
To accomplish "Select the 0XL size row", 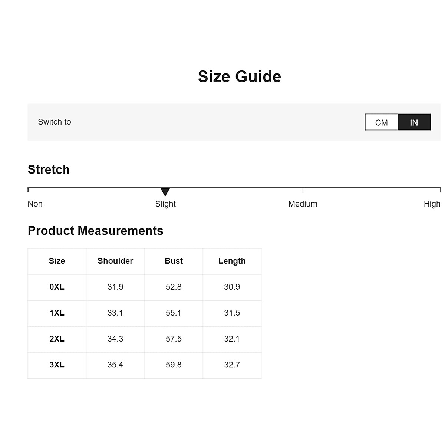I will click(x=57, y=287).
